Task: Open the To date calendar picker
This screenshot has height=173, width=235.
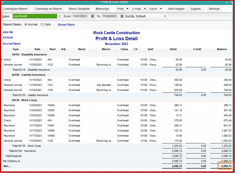Action: (122, 16)
